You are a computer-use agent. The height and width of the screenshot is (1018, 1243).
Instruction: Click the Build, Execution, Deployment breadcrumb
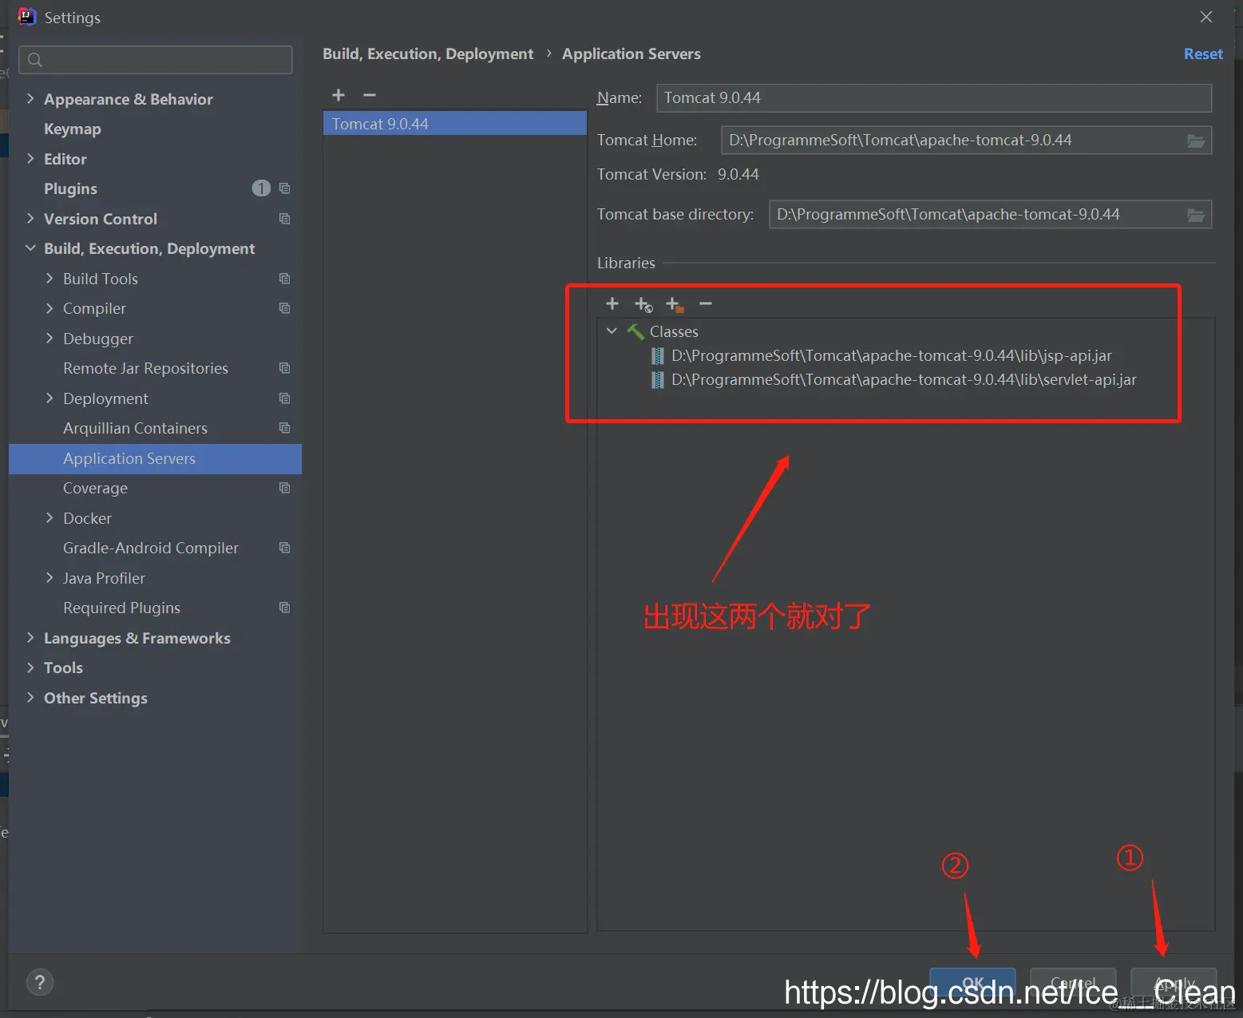[x=428, y=53]
